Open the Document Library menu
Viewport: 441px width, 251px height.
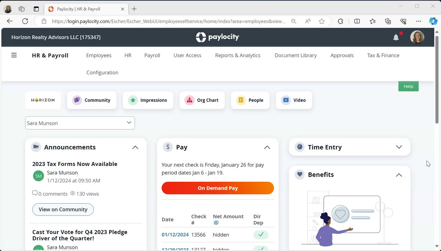click(296, 55)
